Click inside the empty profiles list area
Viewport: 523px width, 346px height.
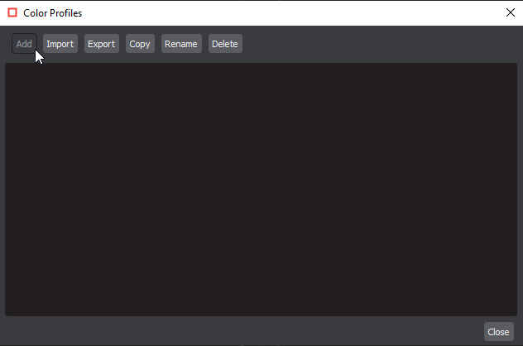point(261,189)
